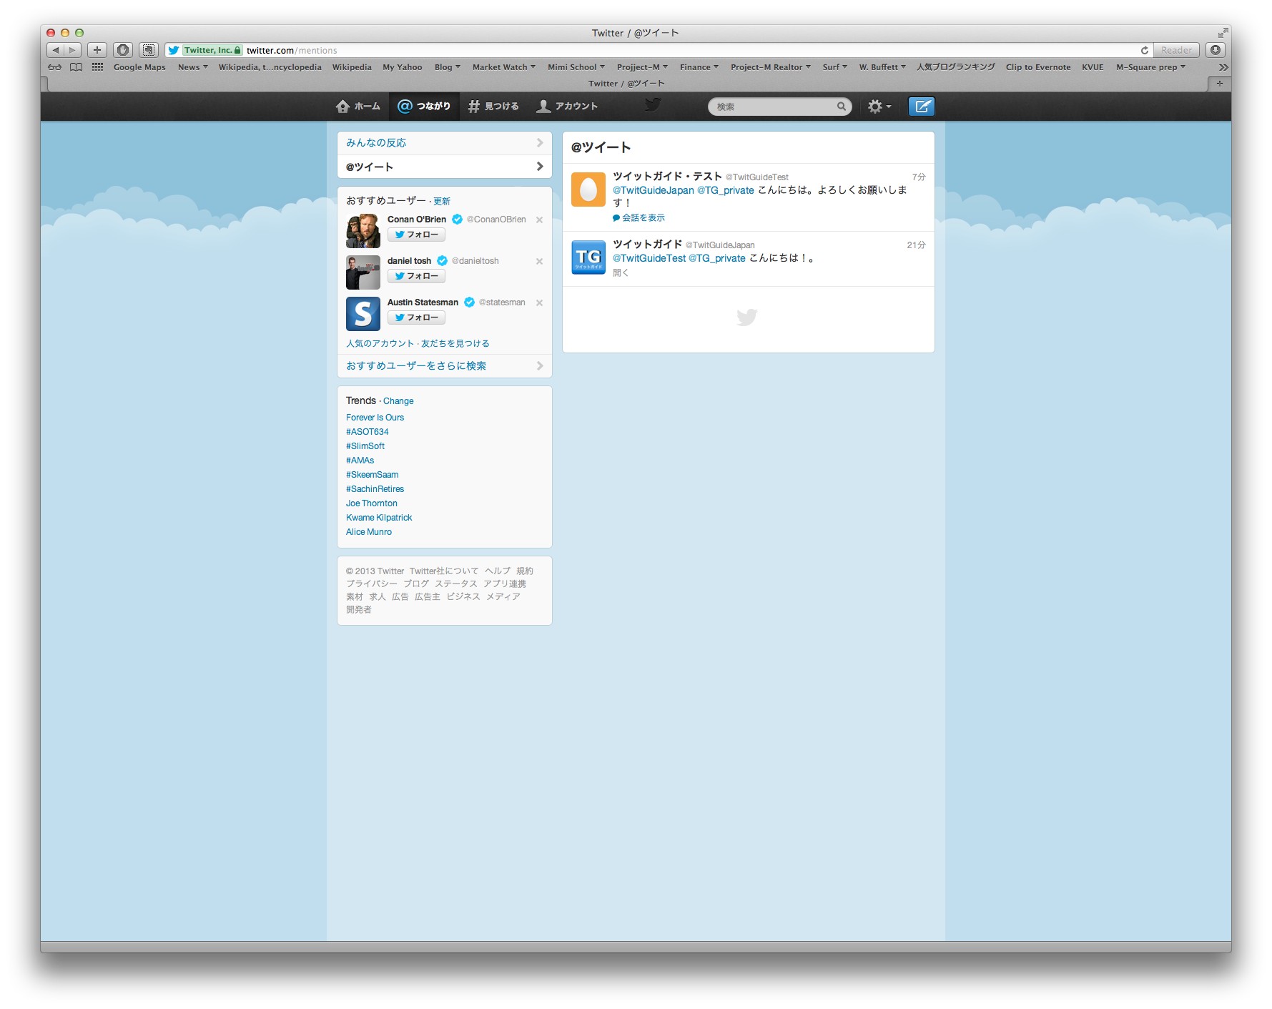1272x1009 pixels.
Task: Open the Blog bookmarks dropdown
Action: pos(448,67)
